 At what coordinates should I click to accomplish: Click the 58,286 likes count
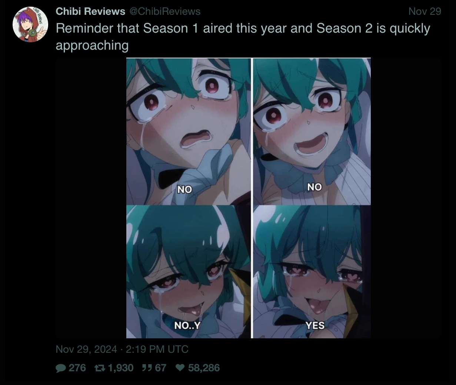(x=204, y=368)
